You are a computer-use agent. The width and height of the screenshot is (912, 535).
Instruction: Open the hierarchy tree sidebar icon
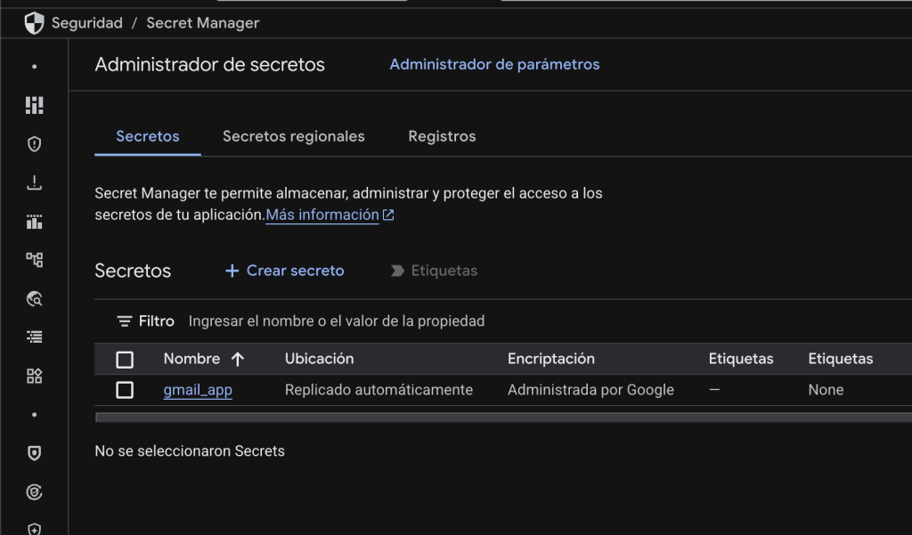coord(35,260)
